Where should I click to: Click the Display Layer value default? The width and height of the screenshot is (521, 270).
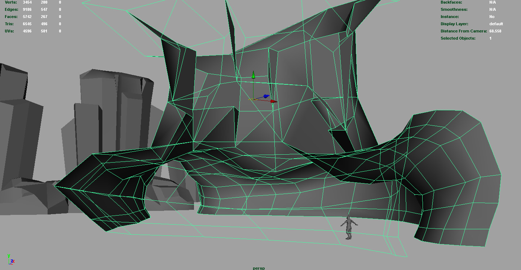pos(496,24)
